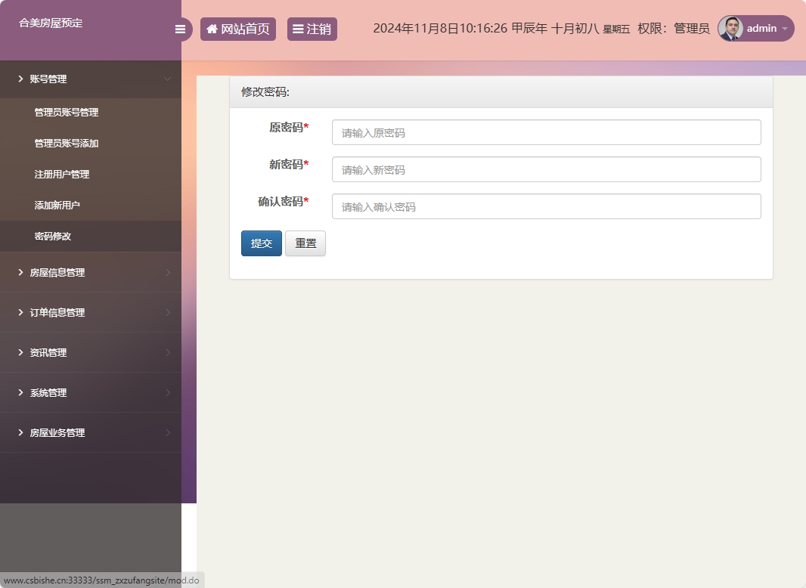Expand the 系统管理 menu

coord(91,393)
